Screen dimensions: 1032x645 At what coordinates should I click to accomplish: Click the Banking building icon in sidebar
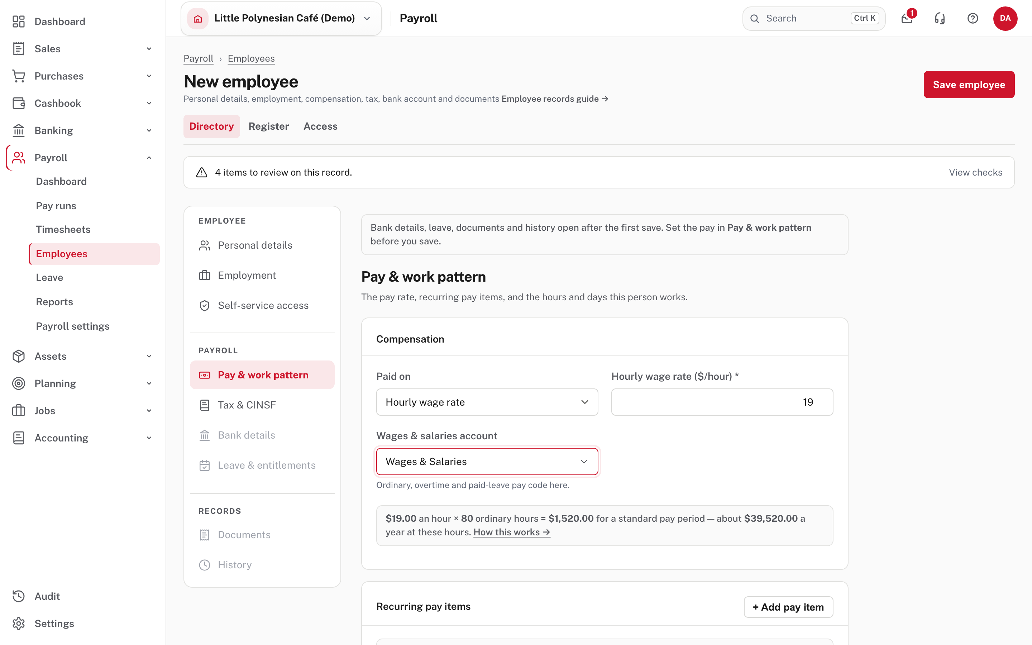click(x=18, y=130)
